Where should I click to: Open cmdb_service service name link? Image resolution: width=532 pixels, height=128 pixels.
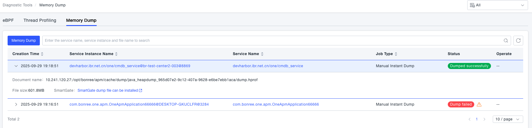tap(268, 66)
